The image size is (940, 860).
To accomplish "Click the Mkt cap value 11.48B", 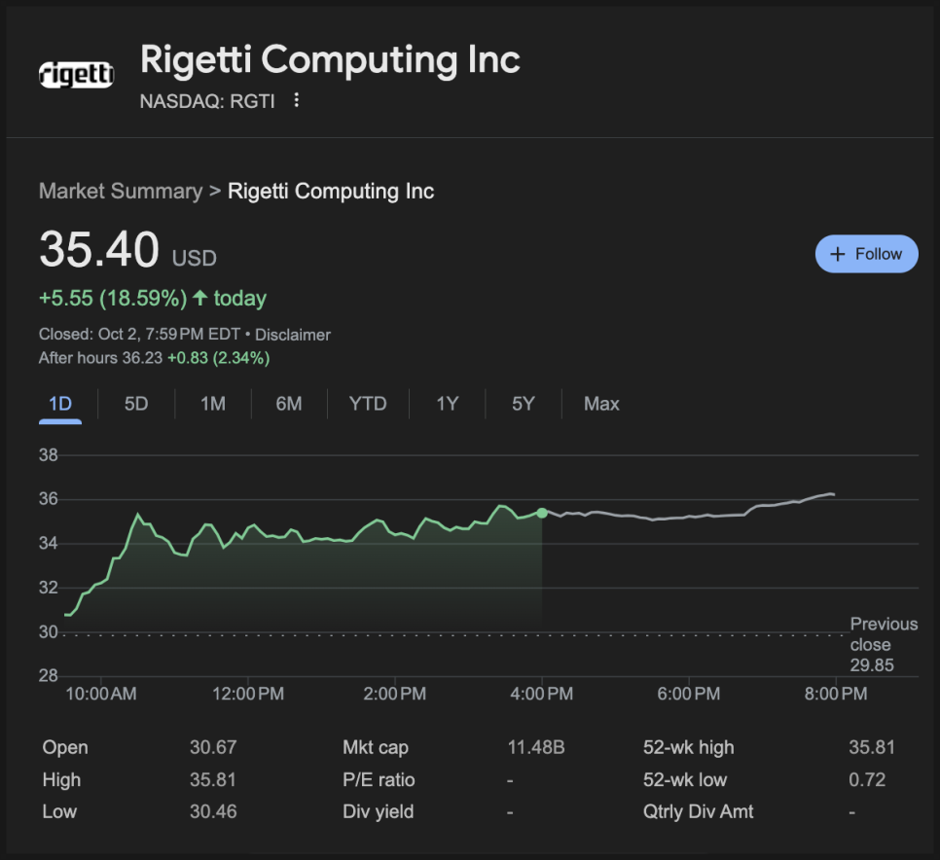I will [536, 747].
